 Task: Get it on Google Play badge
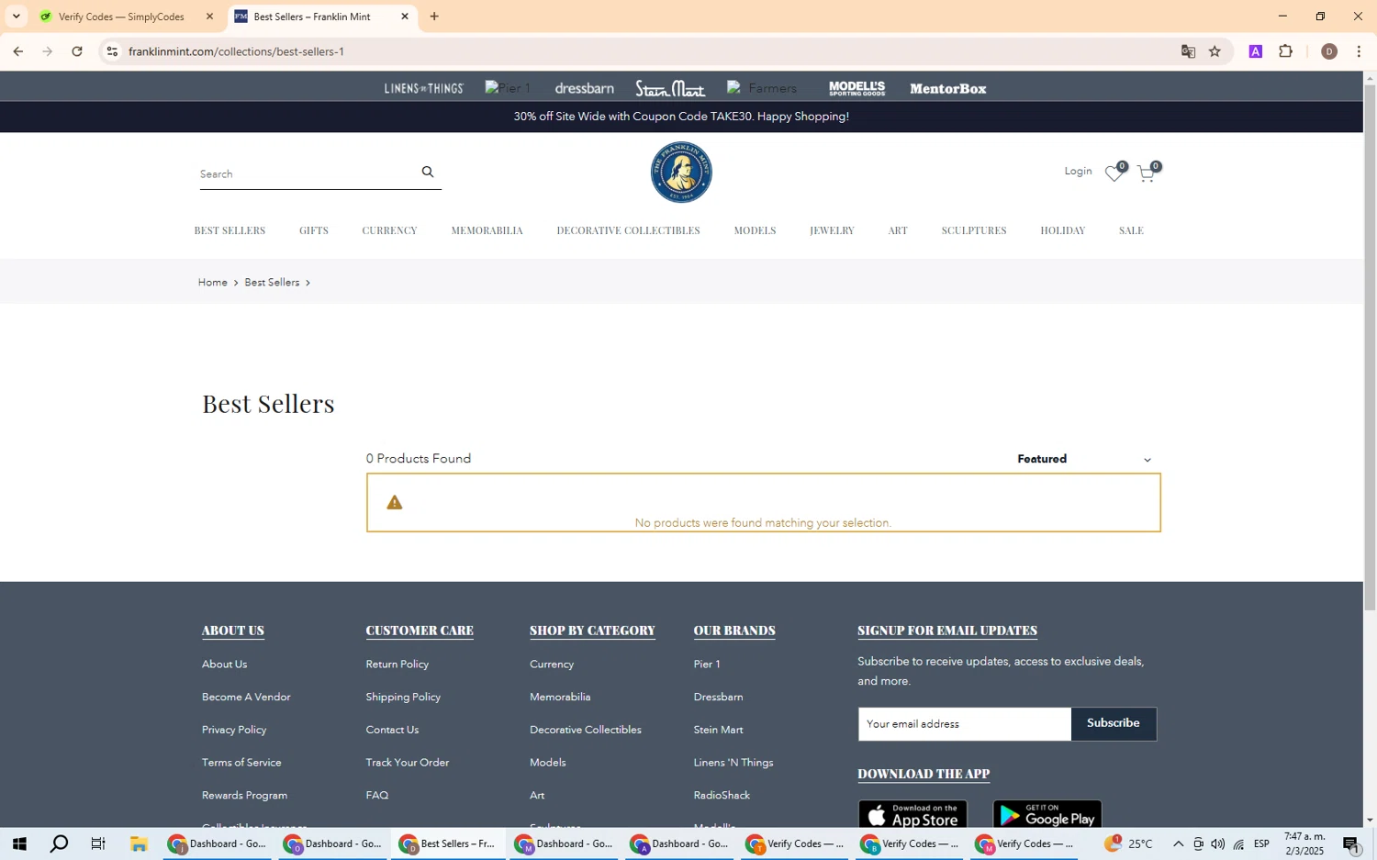pyautogui.click(x=1047, y=814)
